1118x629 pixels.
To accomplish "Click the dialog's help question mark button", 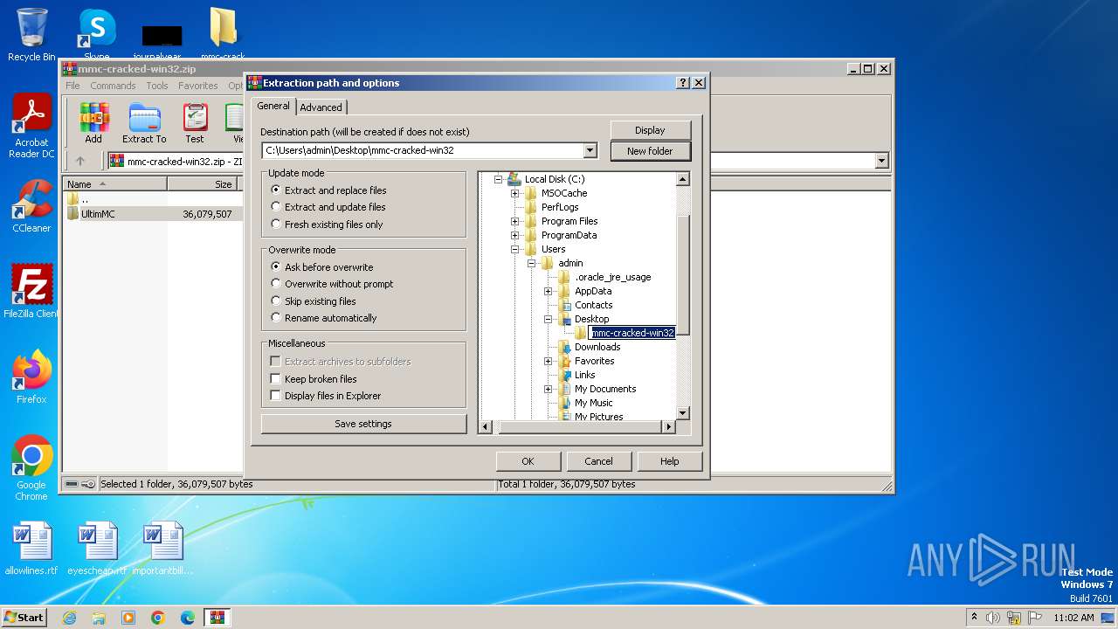I will pos(683,83).
